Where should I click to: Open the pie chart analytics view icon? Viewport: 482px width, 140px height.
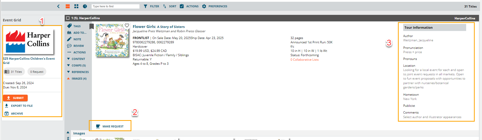(x=85, y=6)
